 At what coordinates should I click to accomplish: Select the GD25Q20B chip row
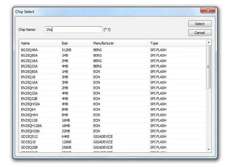point(113,147)
